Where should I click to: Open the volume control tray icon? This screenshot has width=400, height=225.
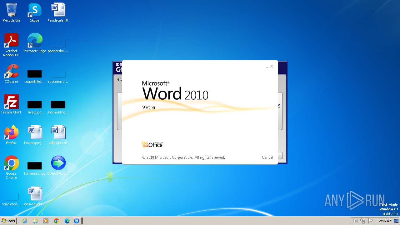coord(355,221)
